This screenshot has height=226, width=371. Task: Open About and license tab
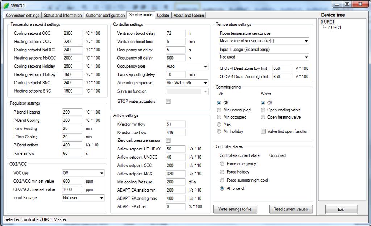[x=188, y=15]
